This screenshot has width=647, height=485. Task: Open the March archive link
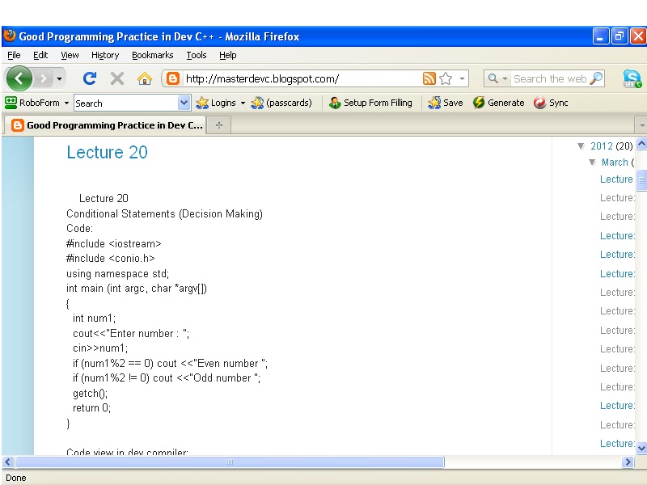615,162
